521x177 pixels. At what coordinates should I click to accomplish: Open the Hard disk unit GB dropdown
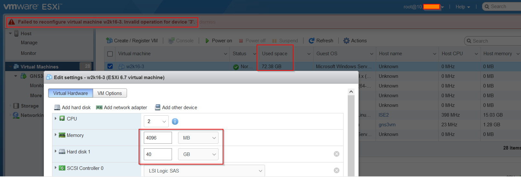tap(198, 154)
